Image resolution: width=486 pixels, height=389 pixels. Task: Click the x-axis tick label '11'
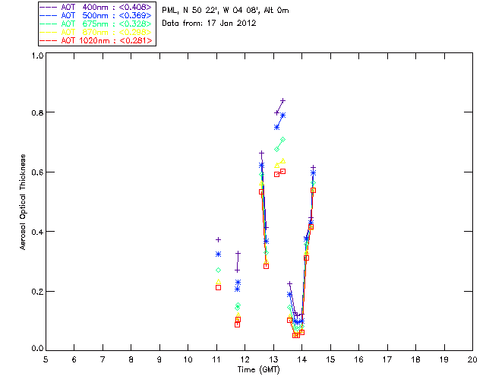[x=216, y=359]
